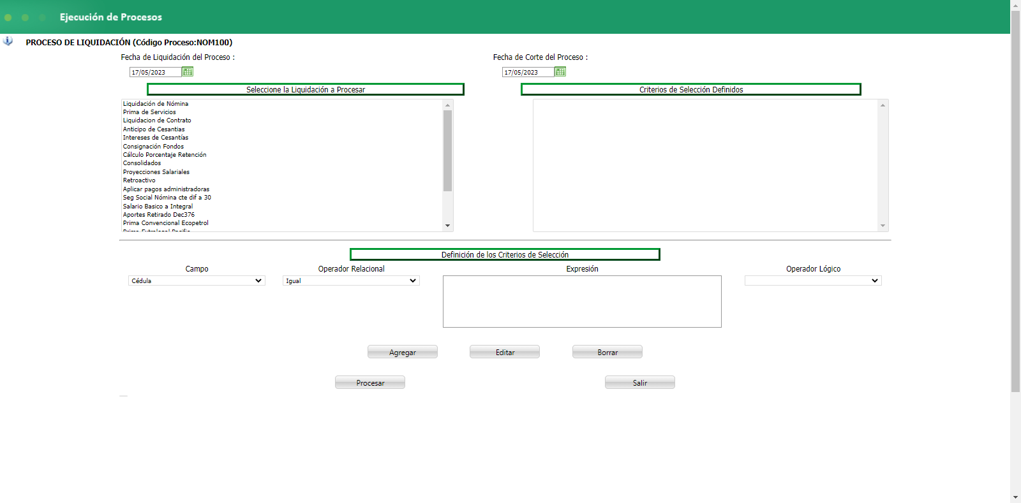Click liquidation list scroll down arrow
The height and width of the screenshot is (503, 1021).
pyautogui.click(x=447, y=226)
